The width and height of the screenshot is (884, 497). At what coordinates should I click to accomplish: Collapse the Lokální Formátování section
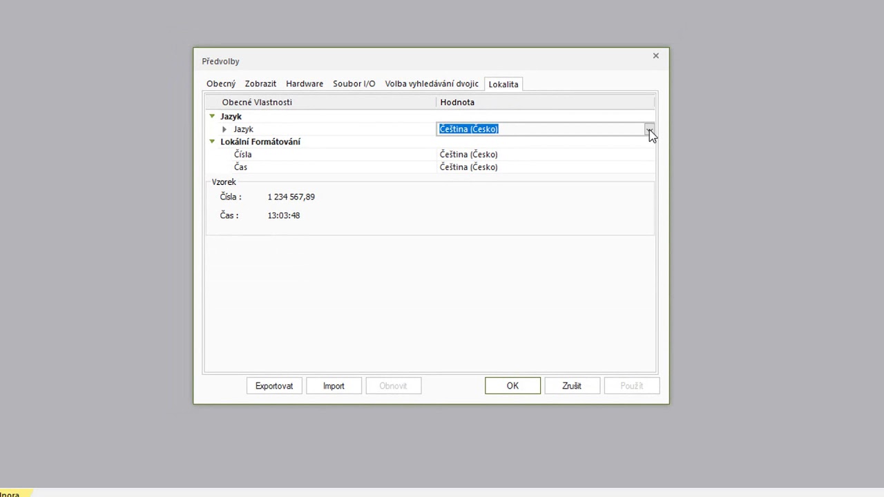(212, 142)
